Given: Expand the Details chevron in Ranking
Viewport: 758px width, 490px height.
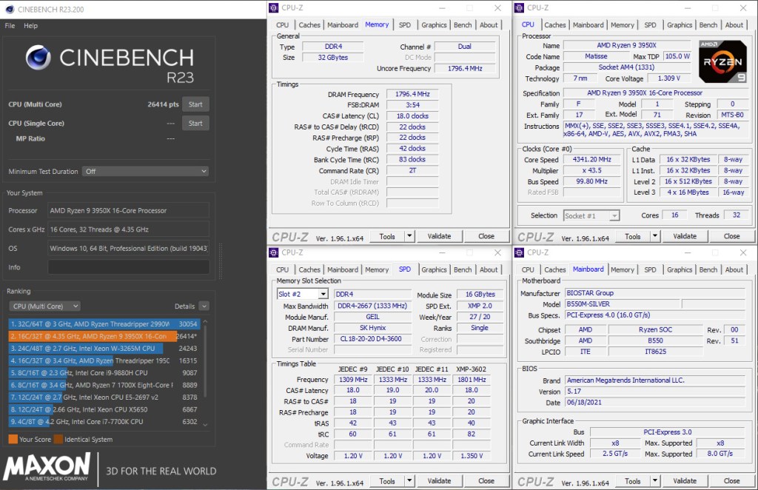Looking at the screenshot, I should [204, 306].
